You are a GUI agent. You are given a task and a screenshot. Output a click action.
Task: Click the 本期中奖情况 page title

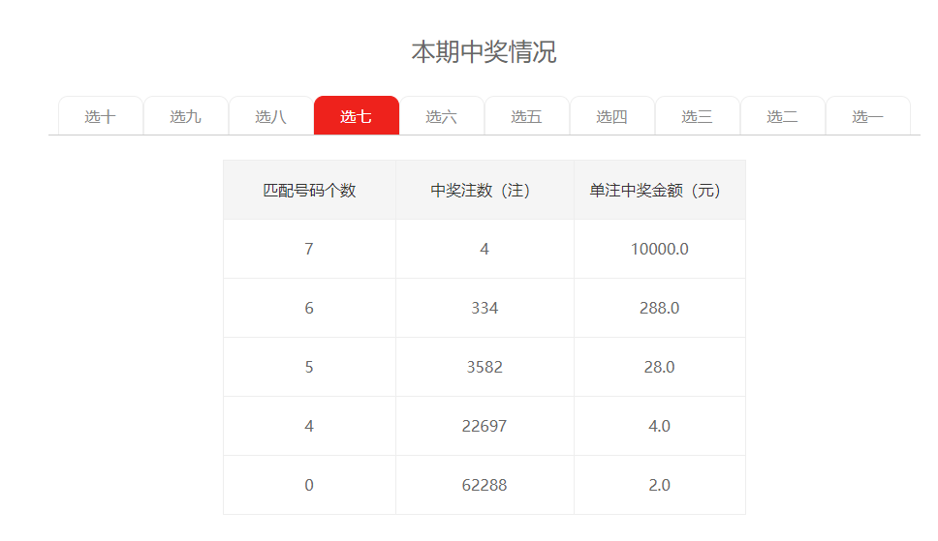point(484,51)
